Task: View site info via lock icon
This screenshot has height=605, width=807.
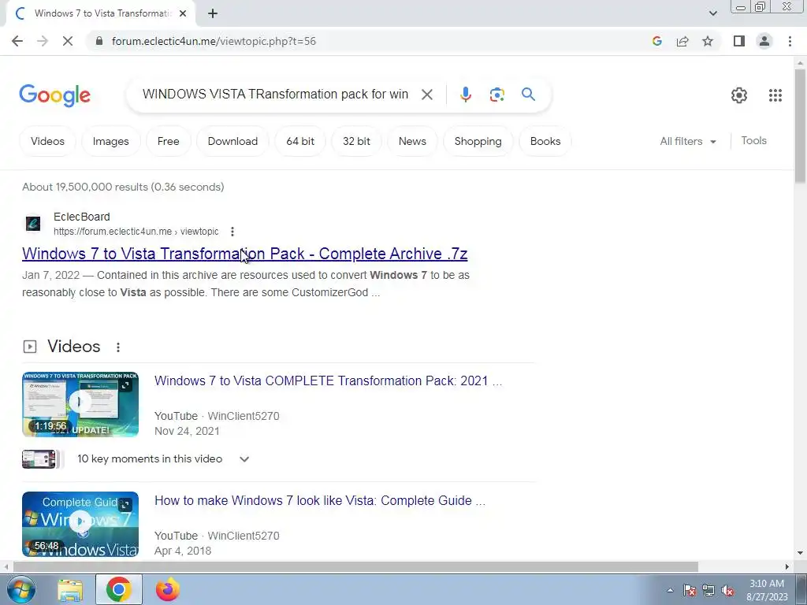Action: (99, 41)
